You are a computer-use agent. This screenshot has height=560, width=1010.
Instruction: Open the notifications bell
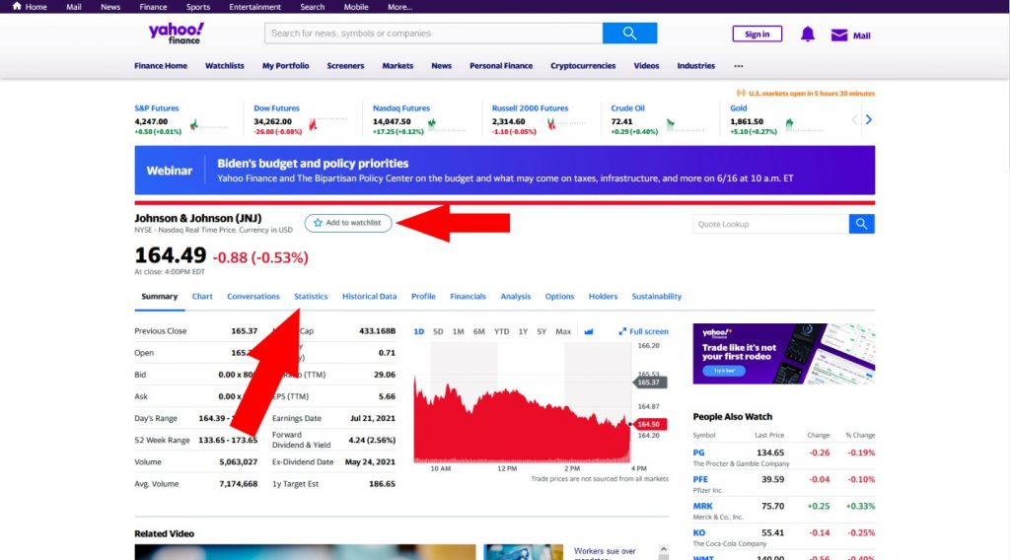pyautogui.click(x=807, y=35)
